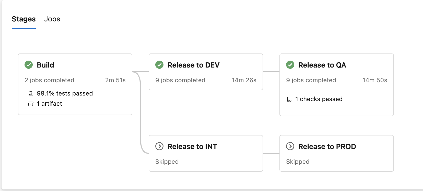Screen dimensions: 423x191
Task: Click the green success icon on Build stage
Action: (x=29, y=65)
